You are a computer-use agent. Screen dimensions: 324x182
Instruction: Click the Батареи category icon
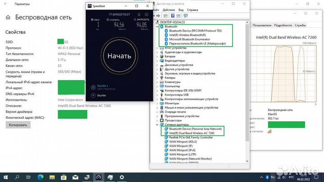(162, 56)
